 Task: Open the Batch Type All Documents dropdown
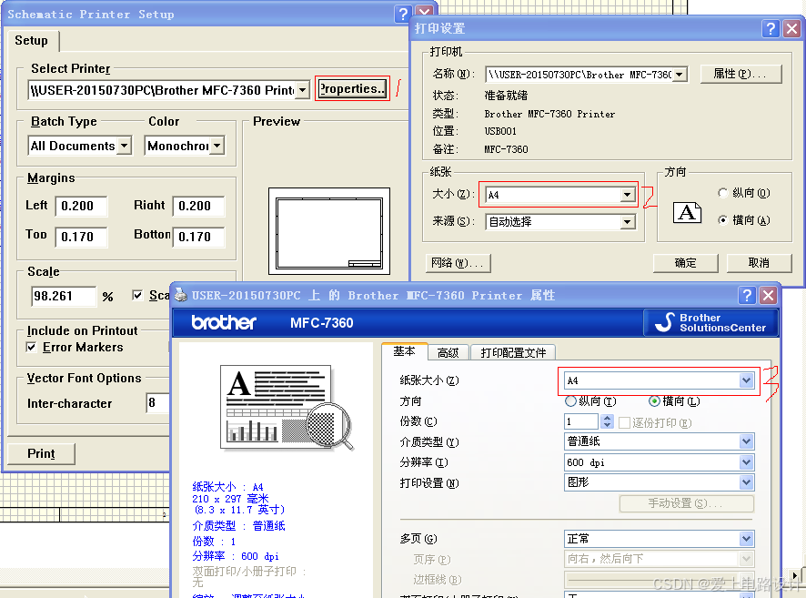(124, 146)
